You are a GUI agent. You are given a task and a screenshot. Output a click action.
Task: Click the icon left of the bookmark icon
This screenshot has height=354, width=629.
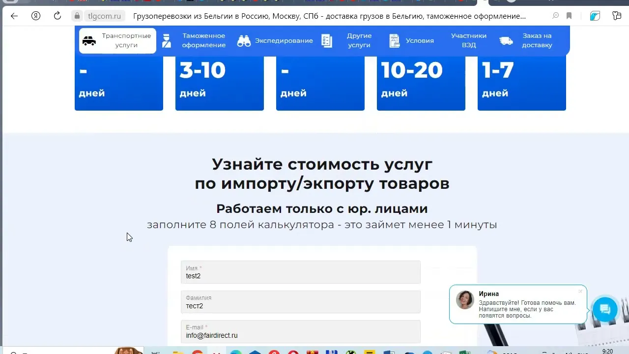click(556, 16)
